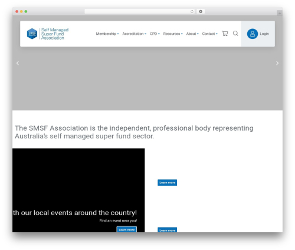Click the SMSF hexagon logo icon
The width and height of the screenshot is (295, 250).
32,34
